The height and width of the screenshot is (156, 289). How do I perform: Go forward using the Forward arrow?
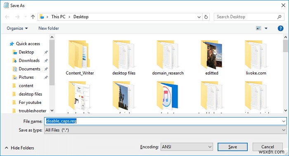[x=17, y=17]
